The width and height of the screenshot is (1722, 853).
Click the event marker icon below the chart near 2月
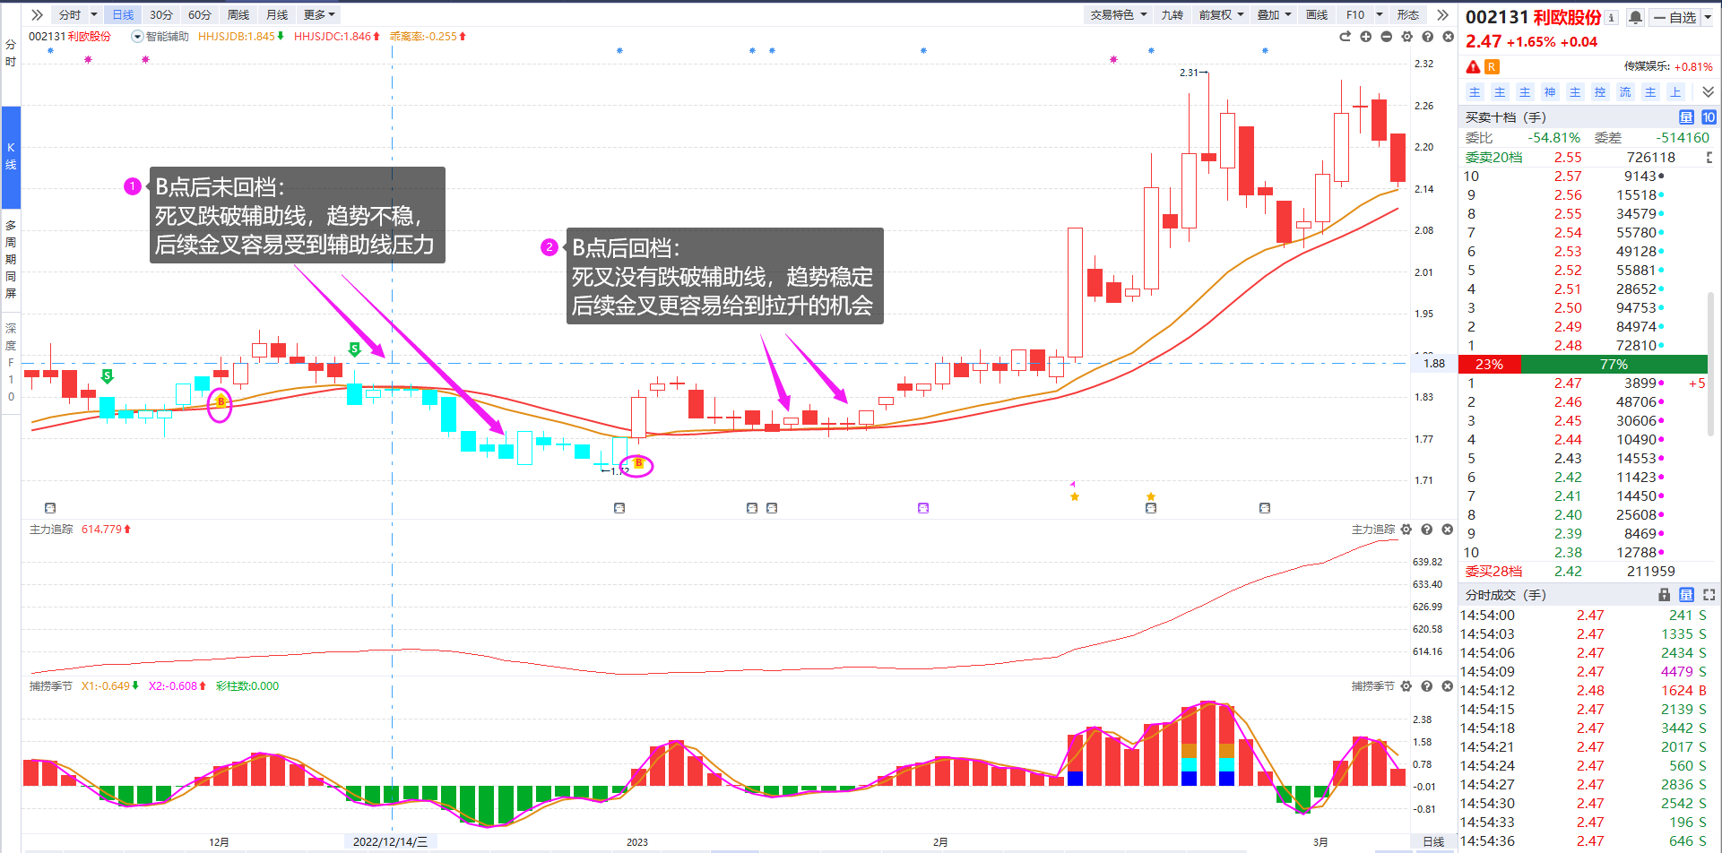click(923, 508)
